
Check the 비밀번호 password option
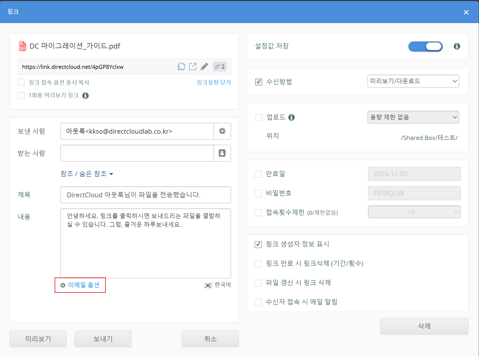click(258, 193)
